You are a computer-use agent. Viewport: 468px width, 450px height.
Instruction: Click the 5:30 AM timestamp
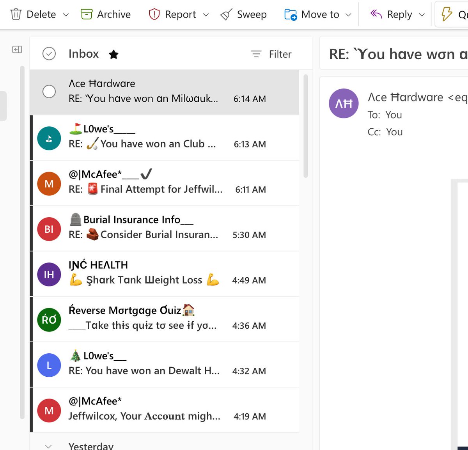(250, 235)
